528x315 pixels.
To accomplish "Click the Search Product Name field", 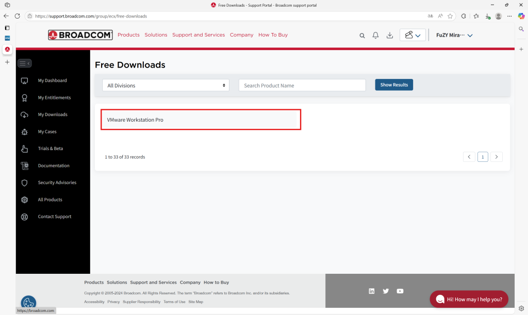I will pos(302,85).
